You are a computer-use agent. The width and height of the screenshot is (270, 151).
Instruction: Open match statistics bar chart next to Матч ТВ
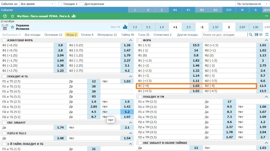125,27
